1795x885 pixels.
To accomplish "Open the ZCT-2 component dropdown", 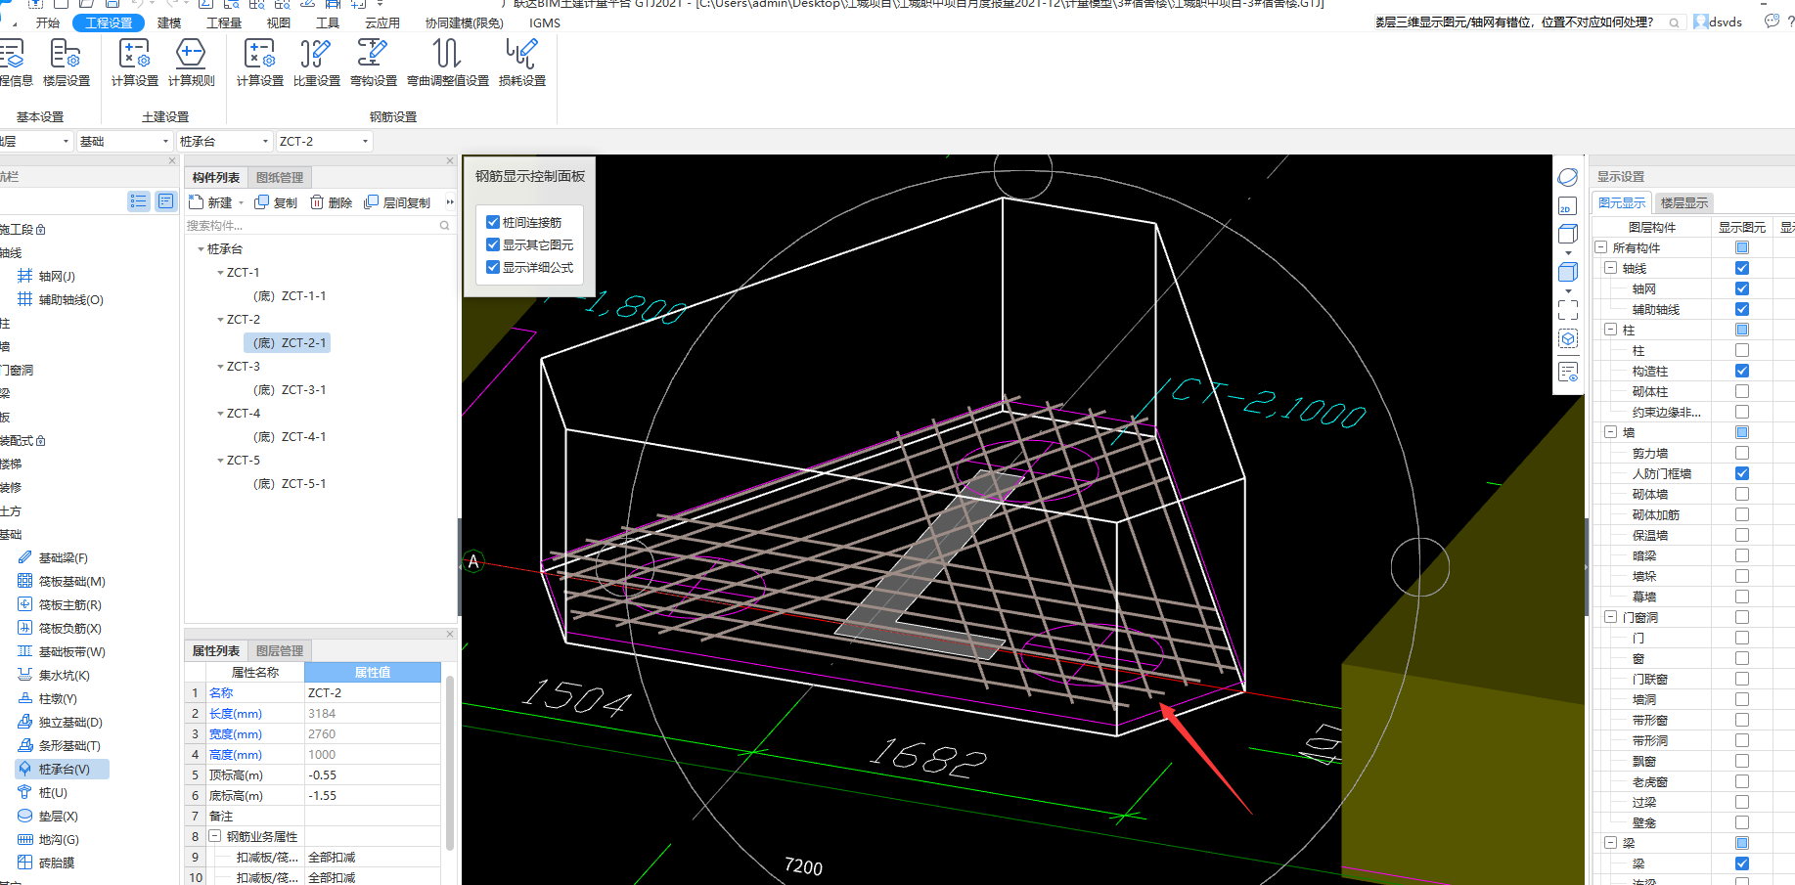I will [x=324, y=142].
